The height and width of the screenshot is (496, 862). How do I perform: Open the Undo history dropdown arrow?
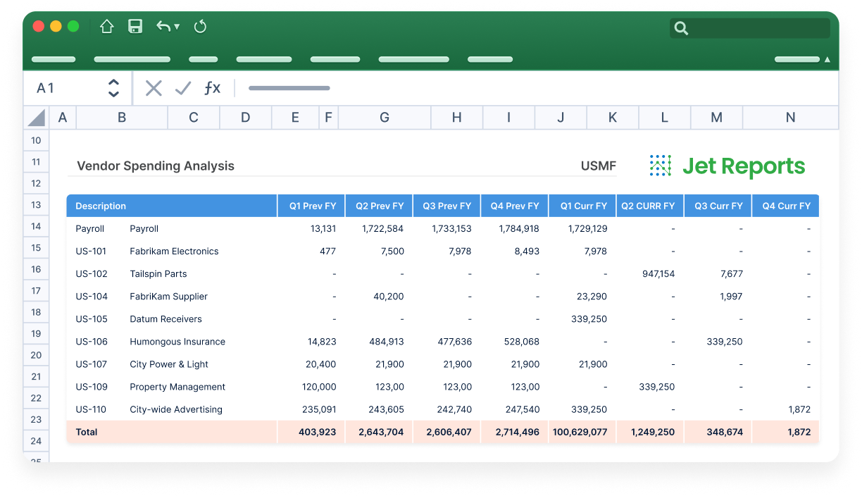pos(177,27)
